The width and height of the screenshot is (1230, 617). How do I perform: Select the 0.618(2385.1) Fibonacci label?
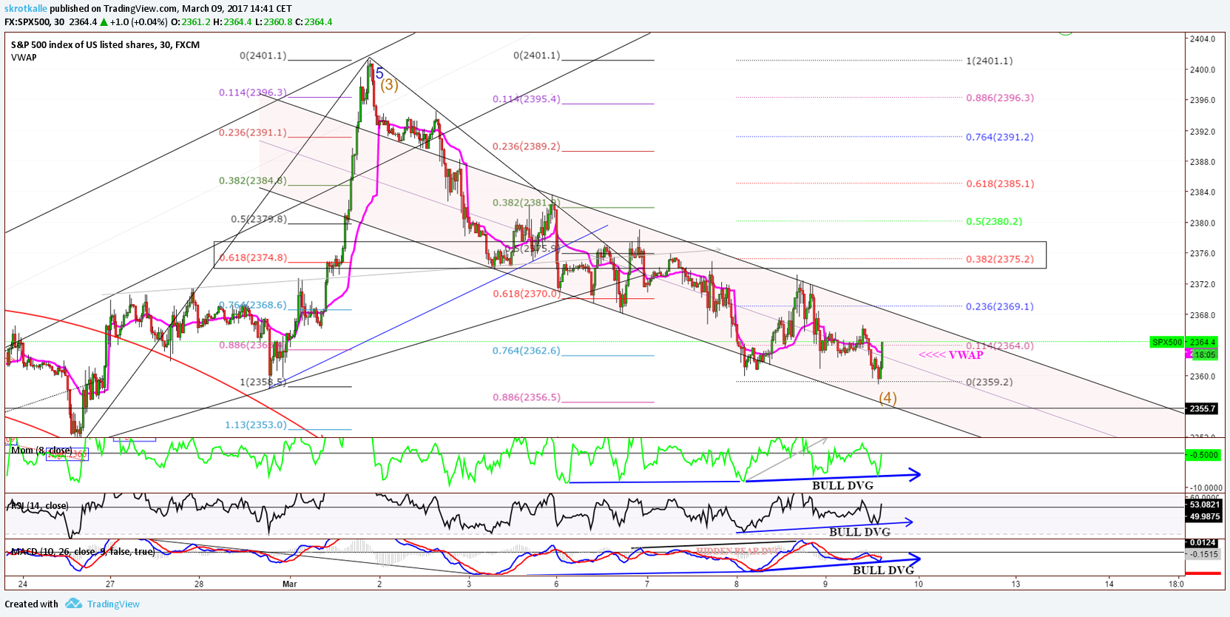(x=1000, y=183)
